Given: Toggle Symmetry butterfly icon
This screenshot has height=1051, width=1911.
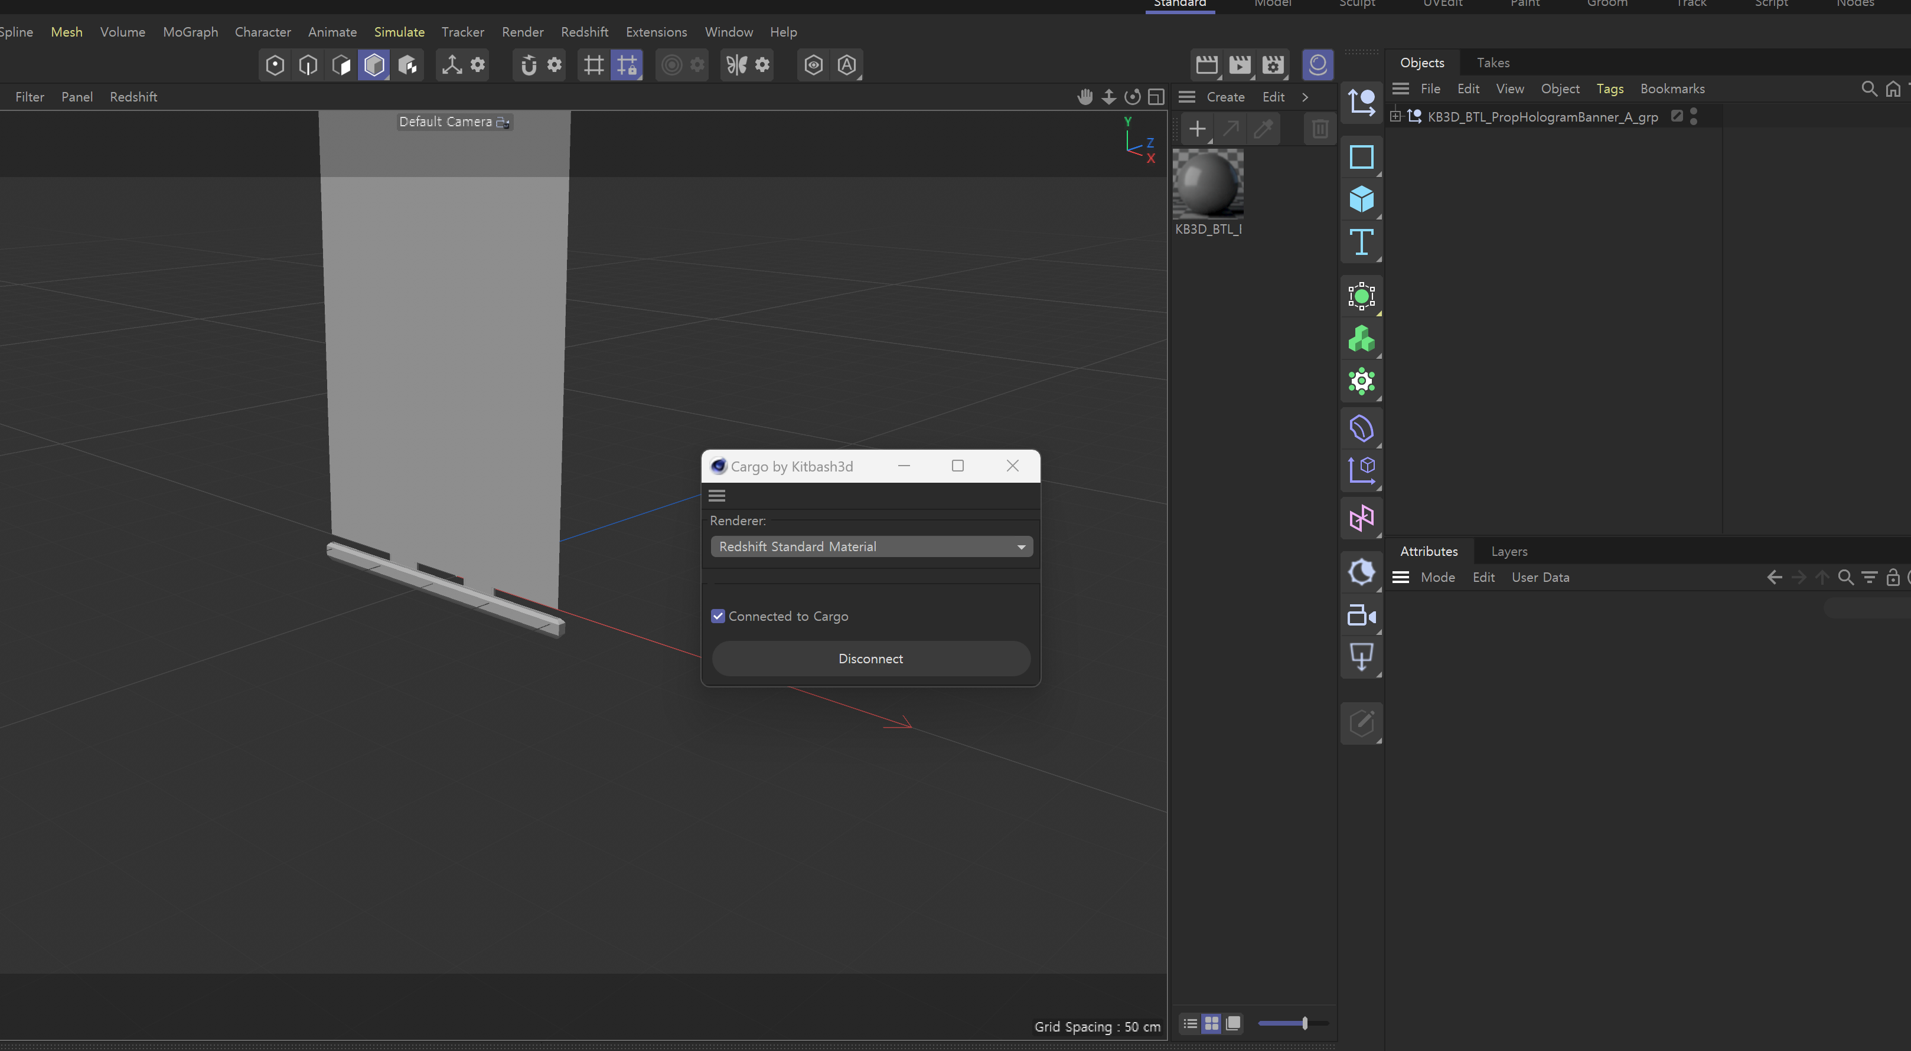Looking at the screenshot, I should tap(736, 66).
